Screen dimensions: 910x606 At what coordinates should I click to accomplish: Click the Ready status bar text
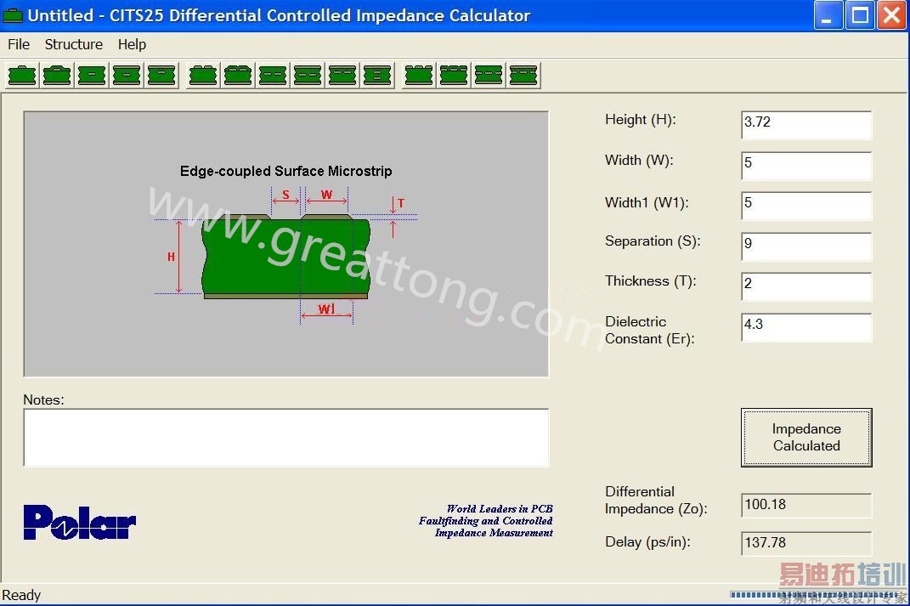click(x=21, y=596)
